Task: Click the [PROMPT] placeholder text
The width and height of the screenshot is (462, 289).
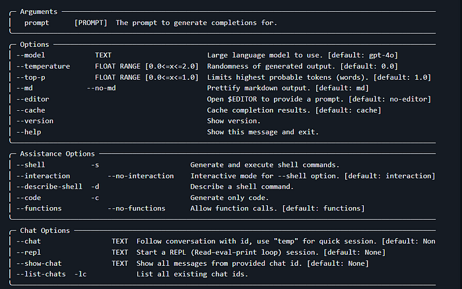Action: coord(91,23)
